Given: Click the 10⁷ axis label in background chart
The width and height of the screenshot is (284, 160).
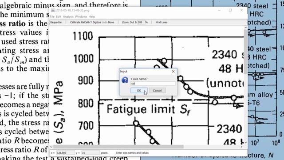Looking at the screenshot, I should pyautogui.click(x=255, y=143).
